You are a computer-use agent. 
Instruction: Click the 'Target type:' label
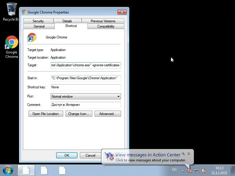tap(36, 50)
